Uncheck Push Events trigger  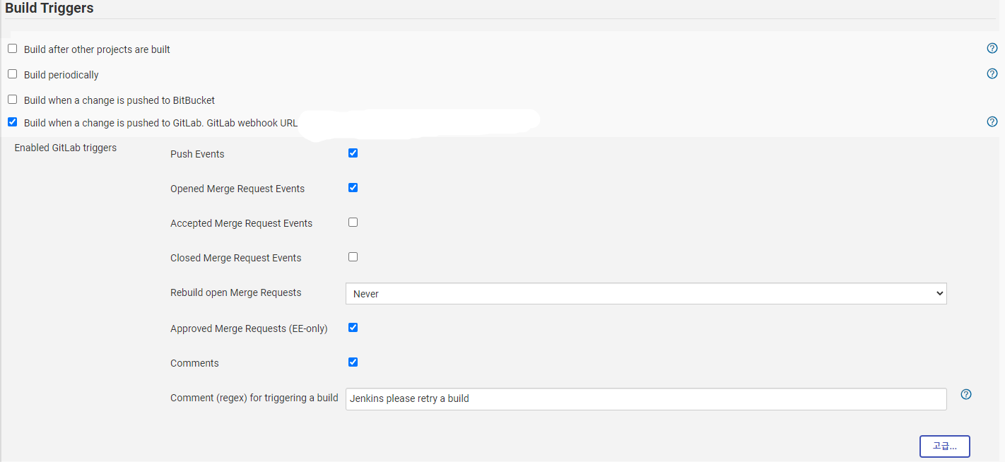click(x=353, y=153)
